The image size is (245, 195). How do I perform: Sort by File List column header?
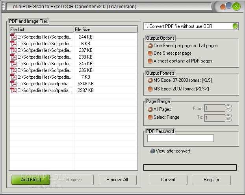tap(41, 29)
